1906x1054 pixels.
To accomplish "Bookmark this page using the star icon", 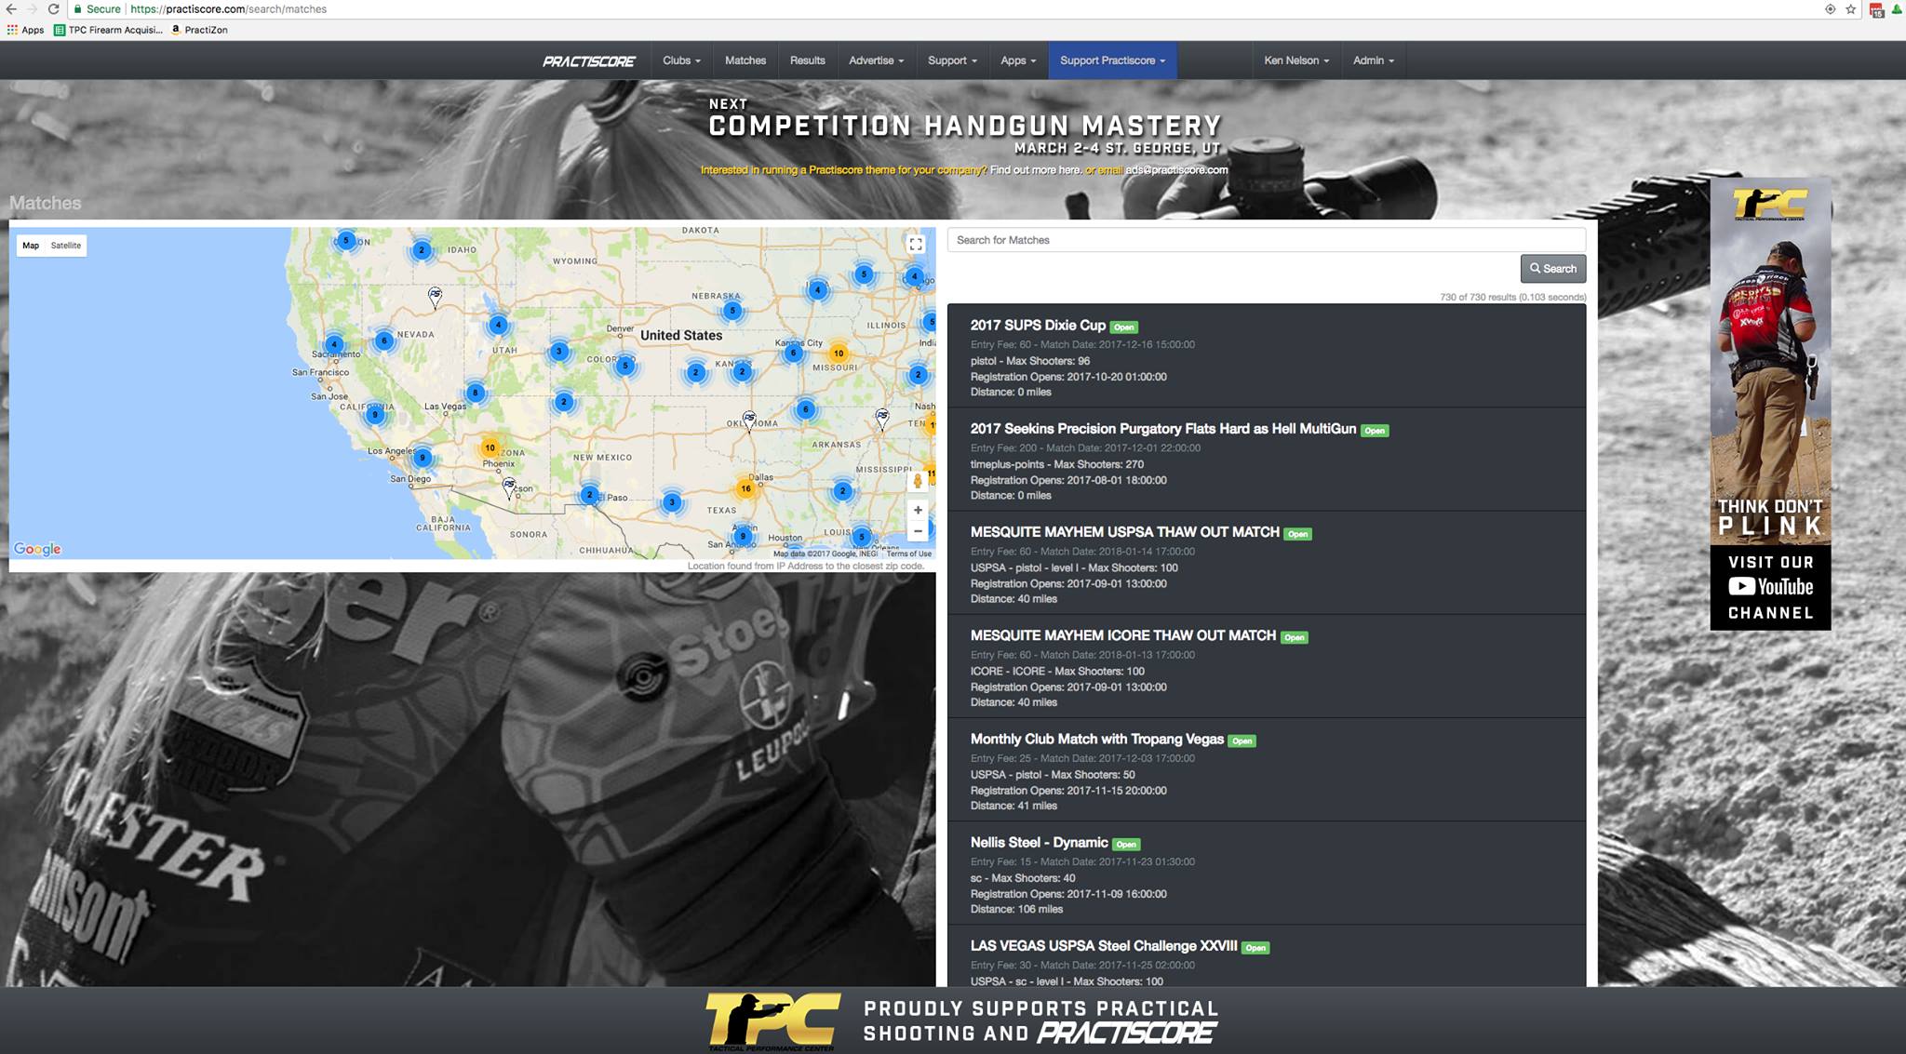I will pyautogui.click(x=1851, y=9).
